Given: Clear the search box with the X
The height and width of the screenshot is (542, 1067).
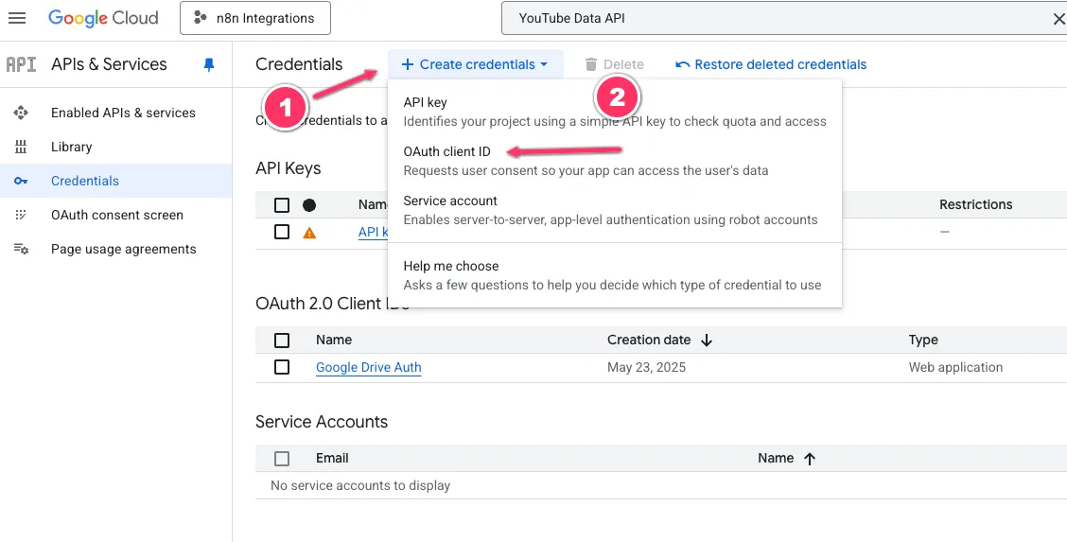Looking at the screenshot, I should [x=1058, y=20].
